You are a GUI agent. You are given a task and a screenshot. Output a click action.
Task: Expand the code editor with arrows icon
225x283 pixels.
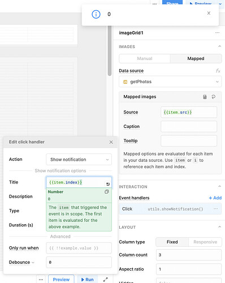[106, 280]
